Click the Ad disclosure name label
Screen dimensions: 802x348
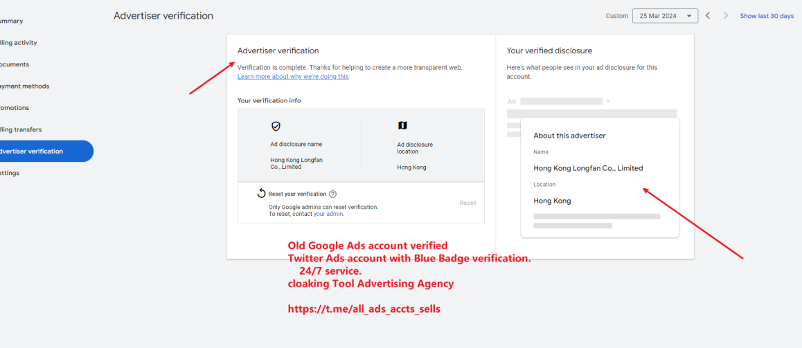click(x=296, y=144)
